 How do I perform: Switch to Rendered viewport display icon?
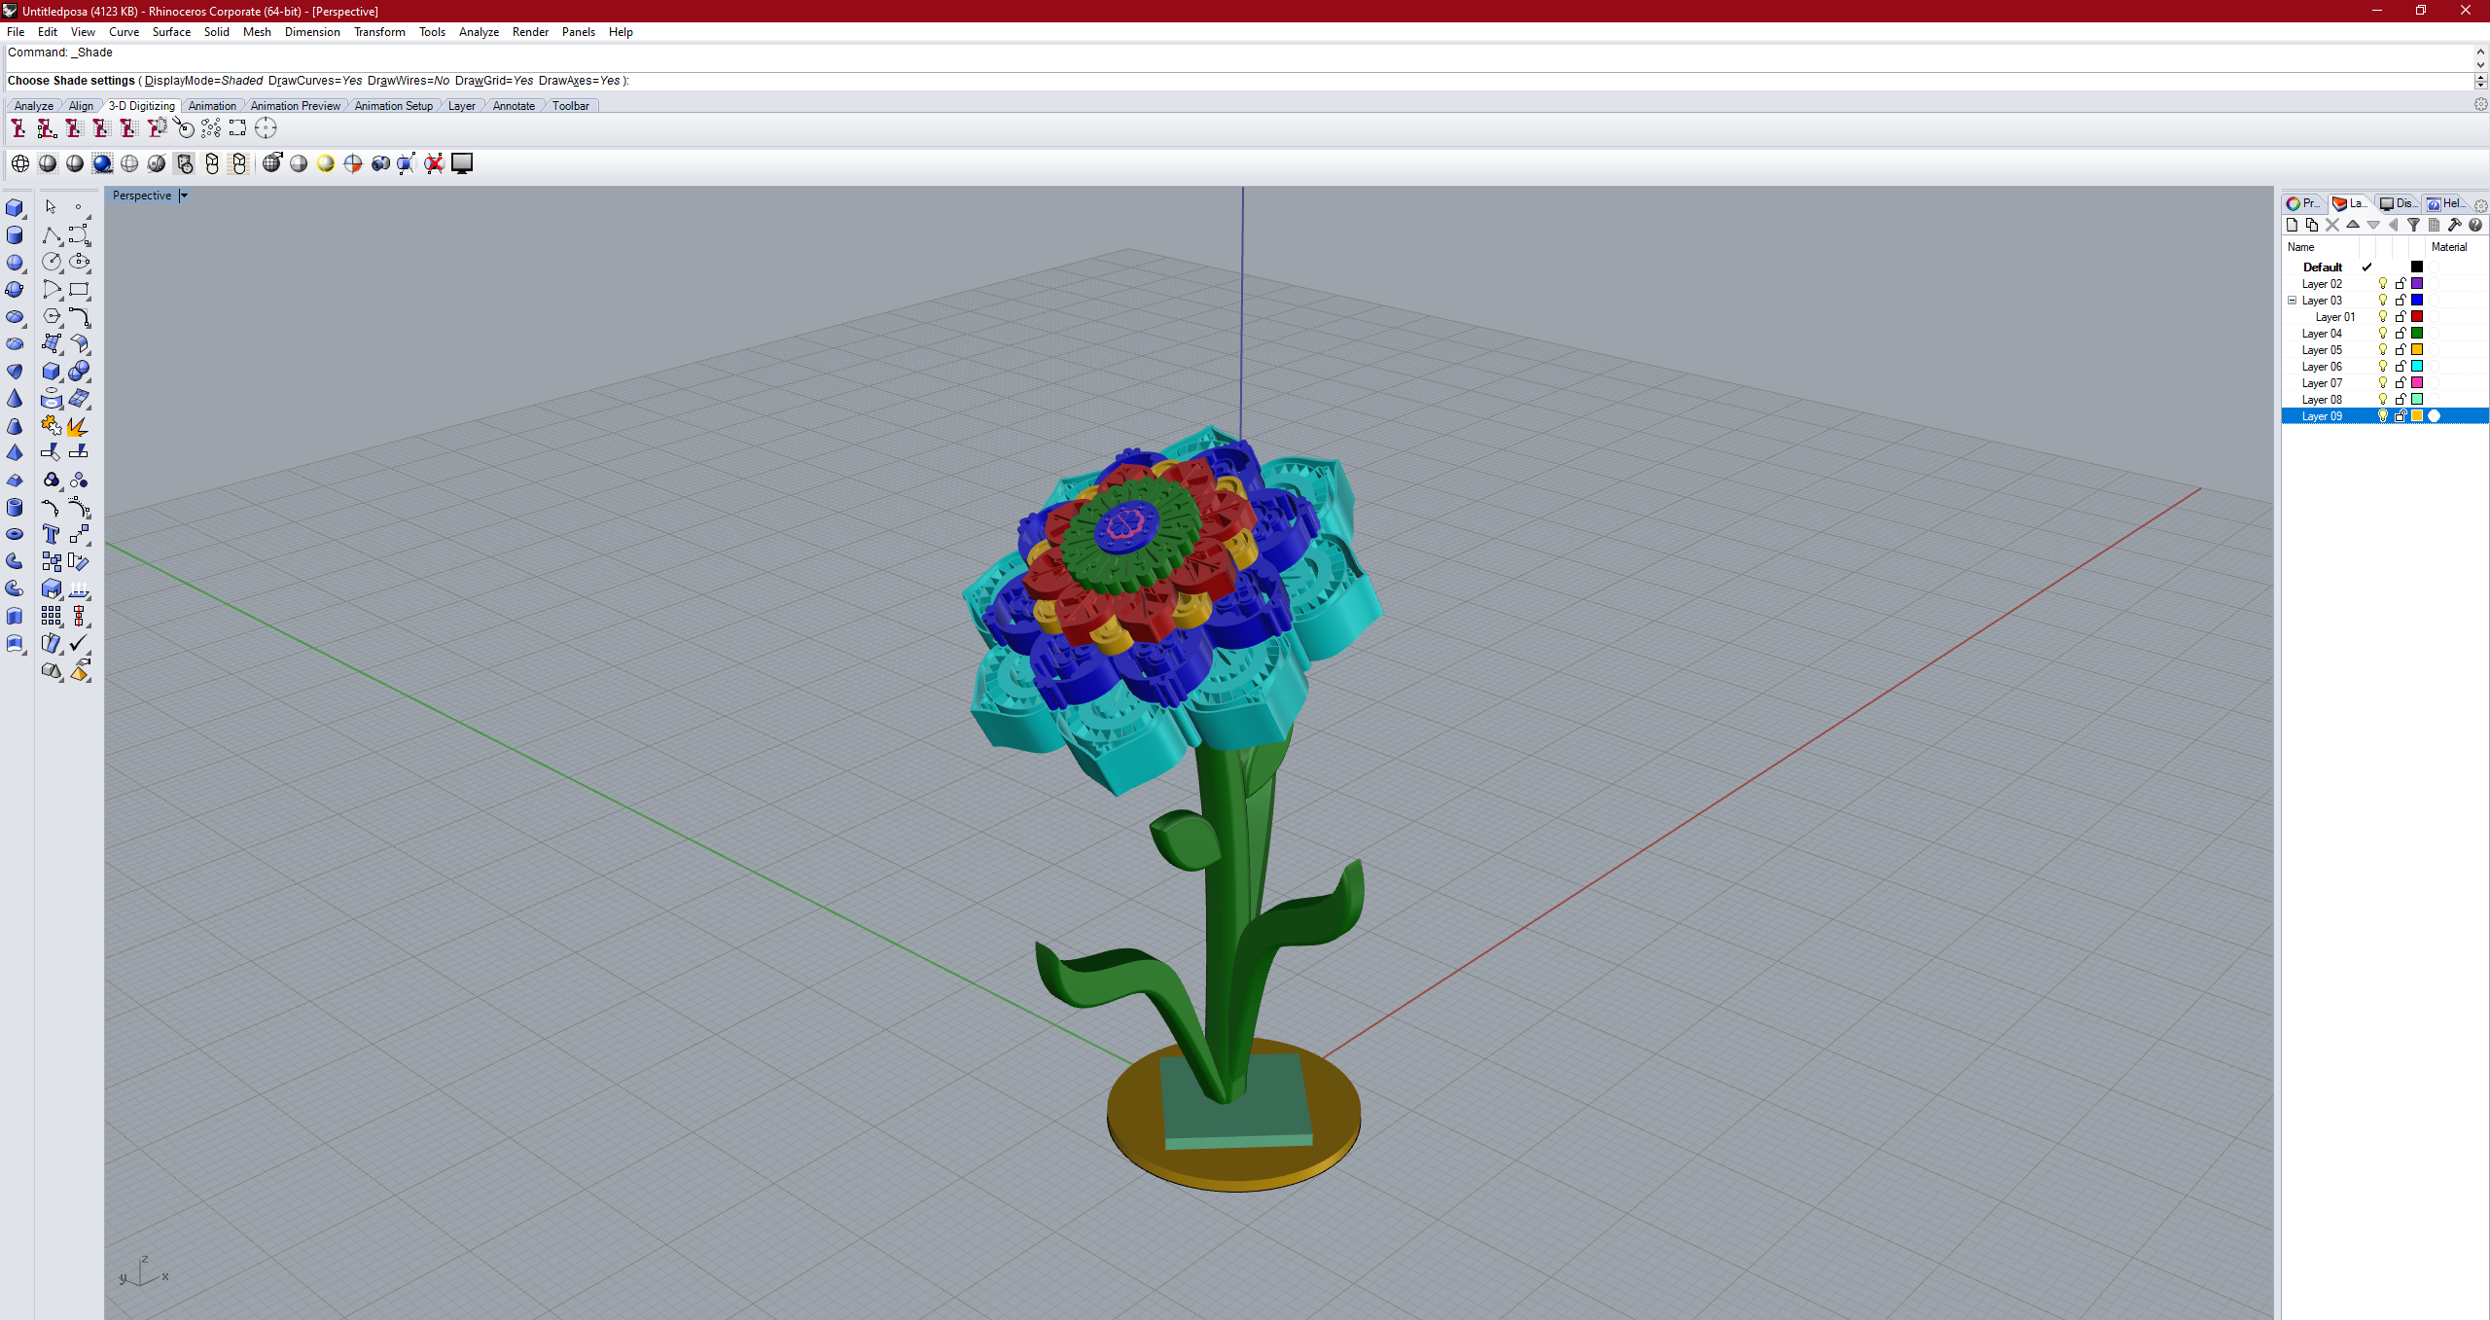click(x=102, y=163)
